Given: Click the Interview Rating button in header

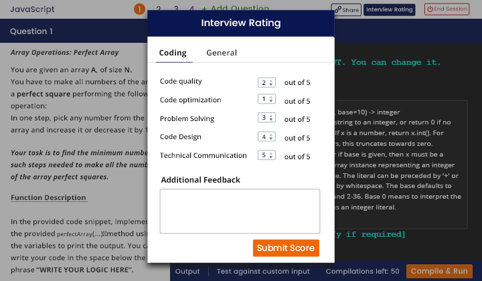Looking at the screenshot, I should (389, 9).
